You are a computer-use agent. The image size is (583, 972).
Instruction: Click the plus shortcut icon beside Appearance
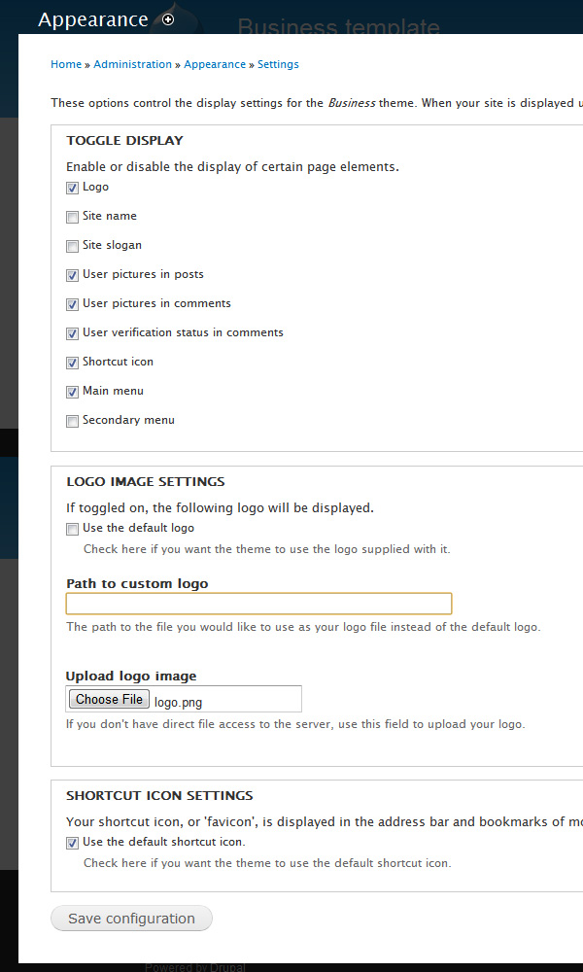(168, 19)
